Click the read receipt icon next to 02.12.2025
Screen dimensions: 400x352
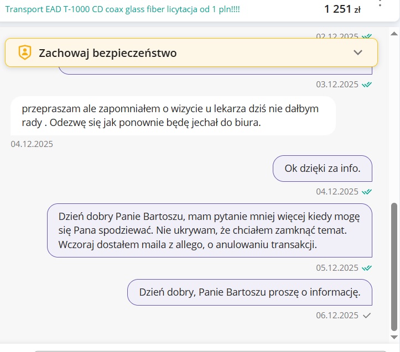point(367,36)
